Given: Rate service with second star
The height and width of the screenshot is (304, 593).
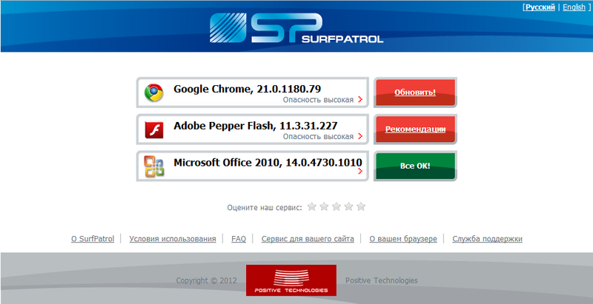Looking at the screenshot, I should [x=324, y=206].
